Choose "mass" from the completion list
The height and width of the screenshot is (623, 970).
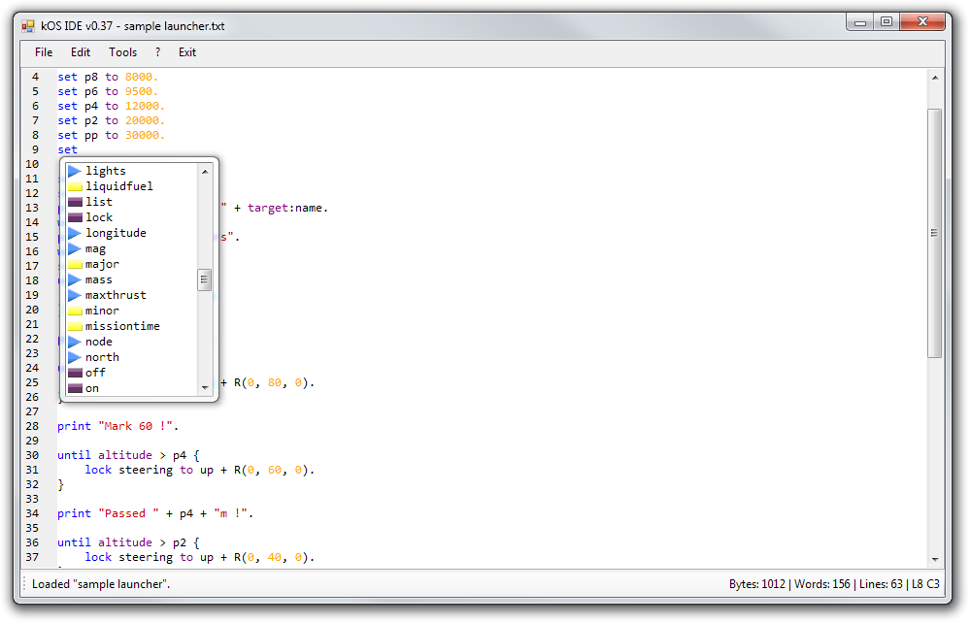tap(98, 279)
